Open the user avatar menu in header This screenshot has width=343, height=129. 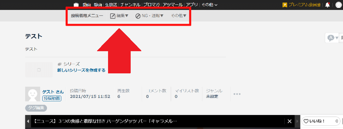coord(339,5)
